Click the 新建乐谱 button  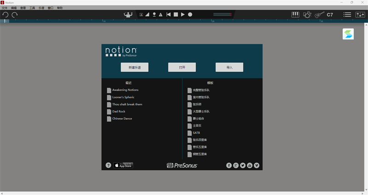click(x=134, y=67)
